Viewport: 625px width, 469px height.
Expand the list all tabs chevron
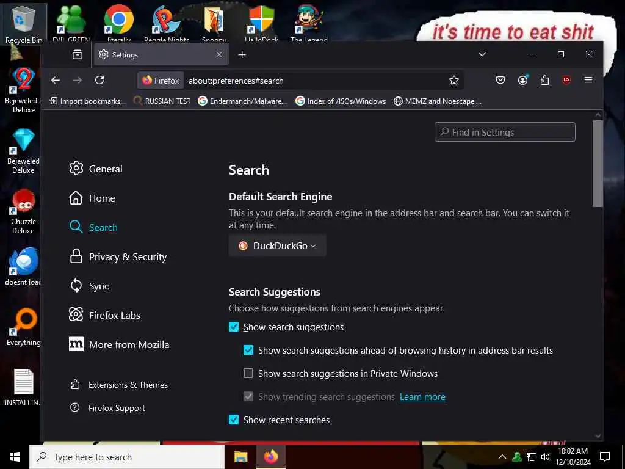482,54
